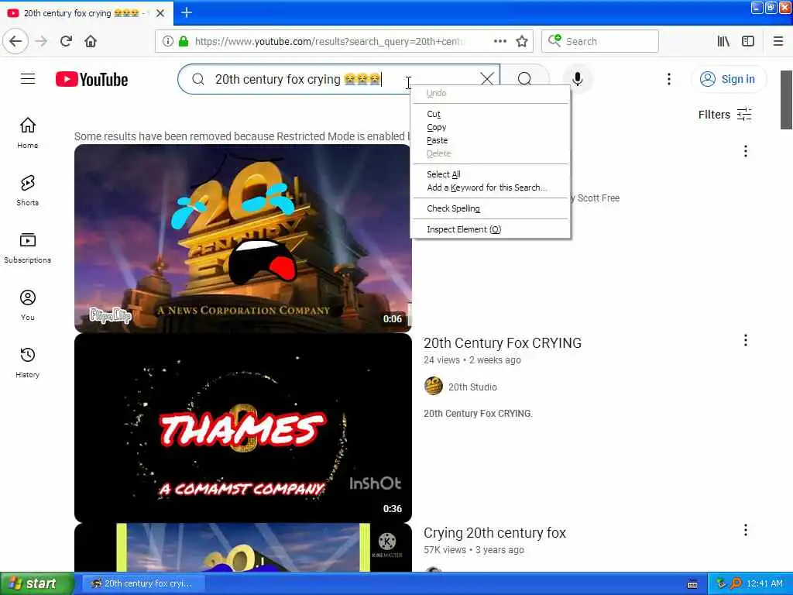This screenshot has width=793, height=595.
Task: Open the KineMaster video thumbnail at bottom
Action: (242, 548)
